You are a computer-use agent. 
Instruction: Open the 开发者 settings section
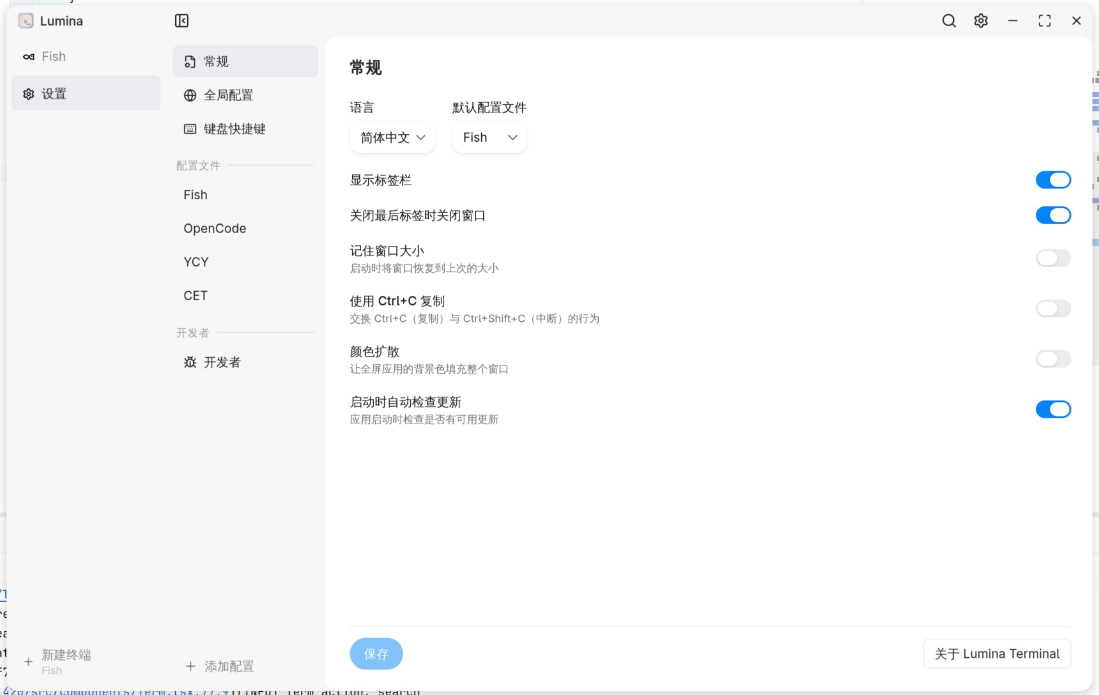coord(245,363)
